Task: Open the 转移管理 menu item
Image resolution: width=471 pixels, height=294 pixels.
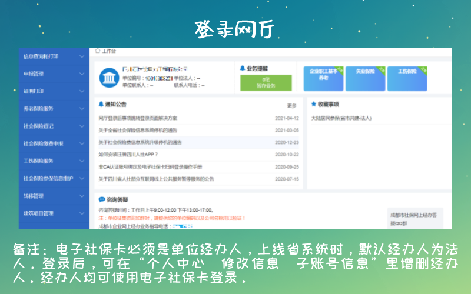Action: [54, 196]
